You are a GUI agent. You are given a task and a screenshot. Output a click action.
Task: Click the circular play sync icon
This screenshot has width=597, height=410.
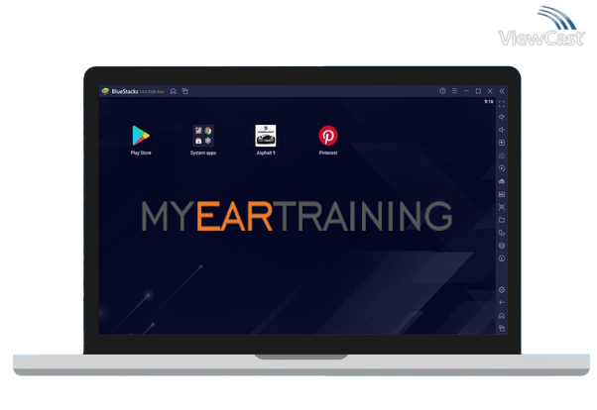click(502, 168)
